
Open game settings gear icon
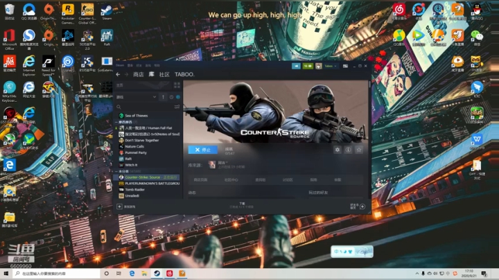click(x=338, y=150)
